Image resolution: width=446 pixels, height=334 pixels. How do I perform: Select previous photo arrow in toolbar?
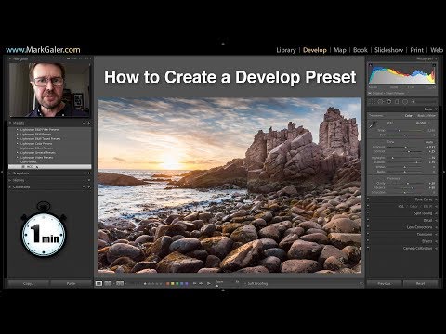pyautogui.click(x=195, y=283)
